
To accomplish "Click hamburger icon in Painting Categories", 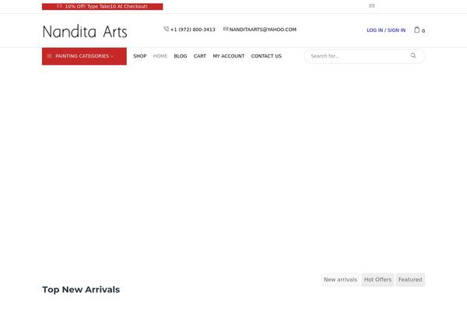I will click(x=50, y=56).
